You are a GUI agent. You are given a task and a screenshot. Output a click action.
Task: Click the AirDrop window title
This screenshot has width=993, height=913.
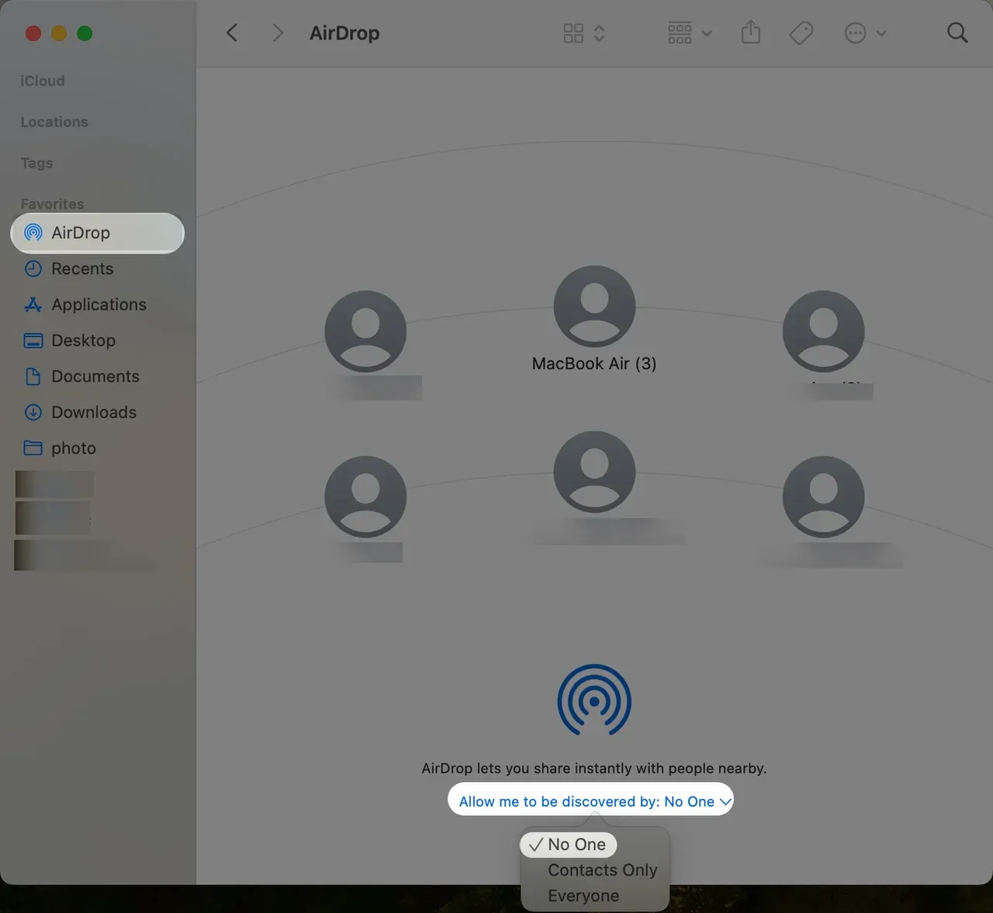(x=344, y=33)
